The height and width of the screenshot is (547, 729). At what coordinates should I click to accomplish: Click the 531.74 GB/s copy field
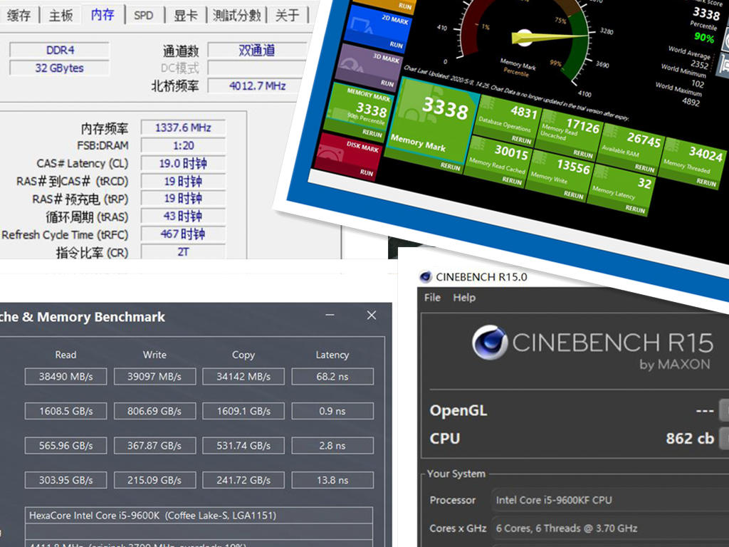pyautogui.click(x=243, y=446)
